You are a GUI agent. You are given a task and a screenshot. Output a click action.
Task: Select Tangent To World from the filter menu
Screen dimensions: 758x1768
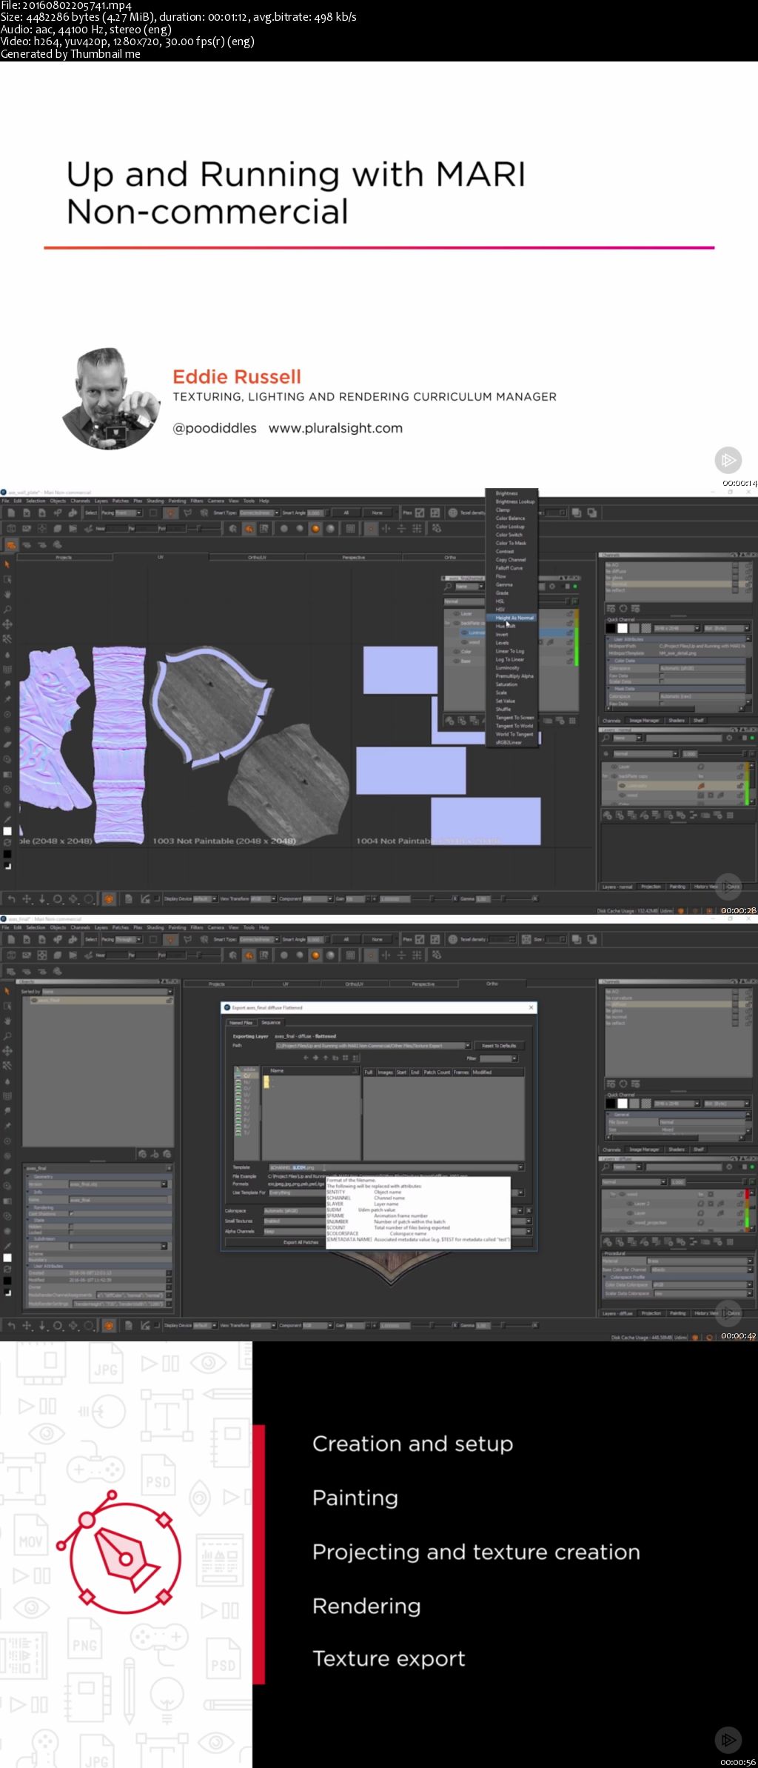514,726
